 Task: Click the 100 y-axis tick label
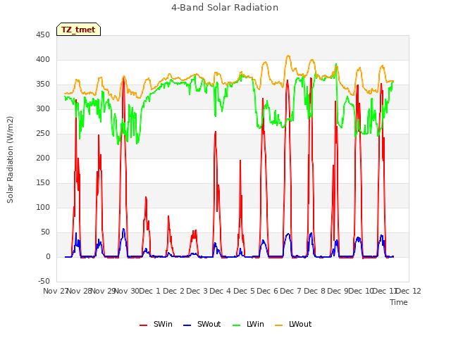43,207
